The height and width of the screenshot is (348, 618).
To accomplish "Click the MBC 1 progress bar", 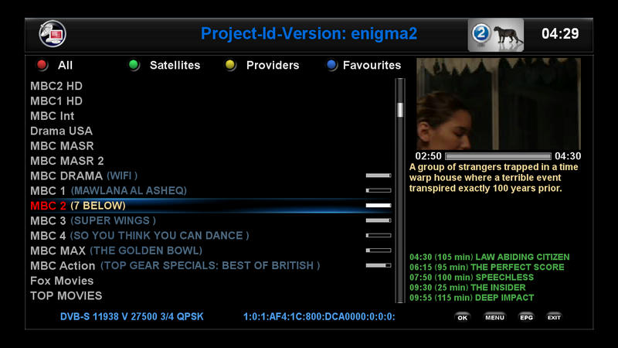I will (x=379, y=190).
